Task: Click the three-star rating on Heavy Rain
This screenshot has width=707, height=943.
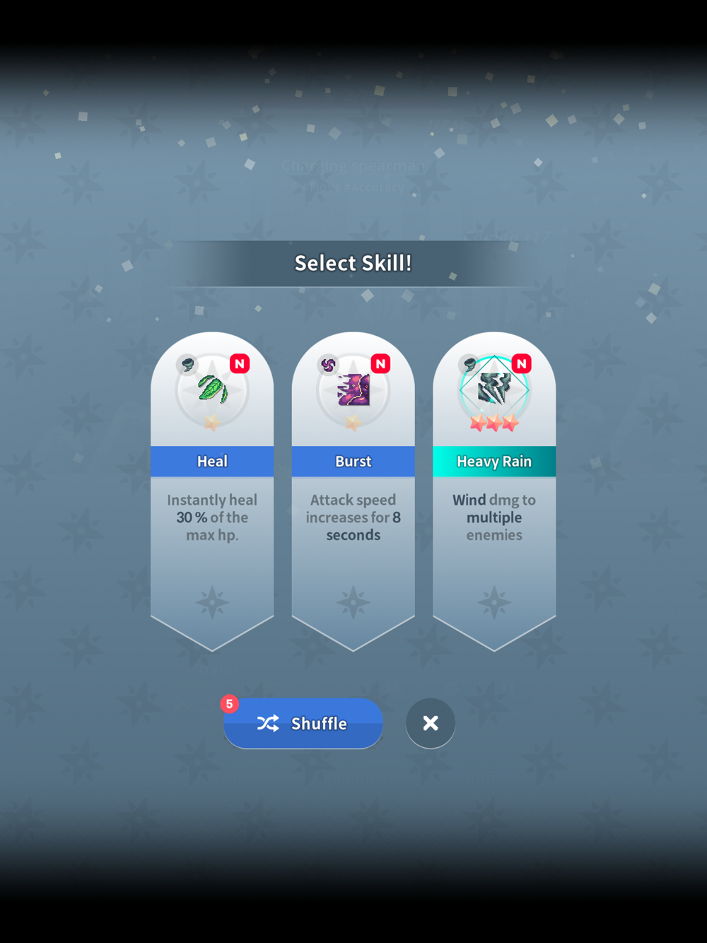Action: (494, 423)
